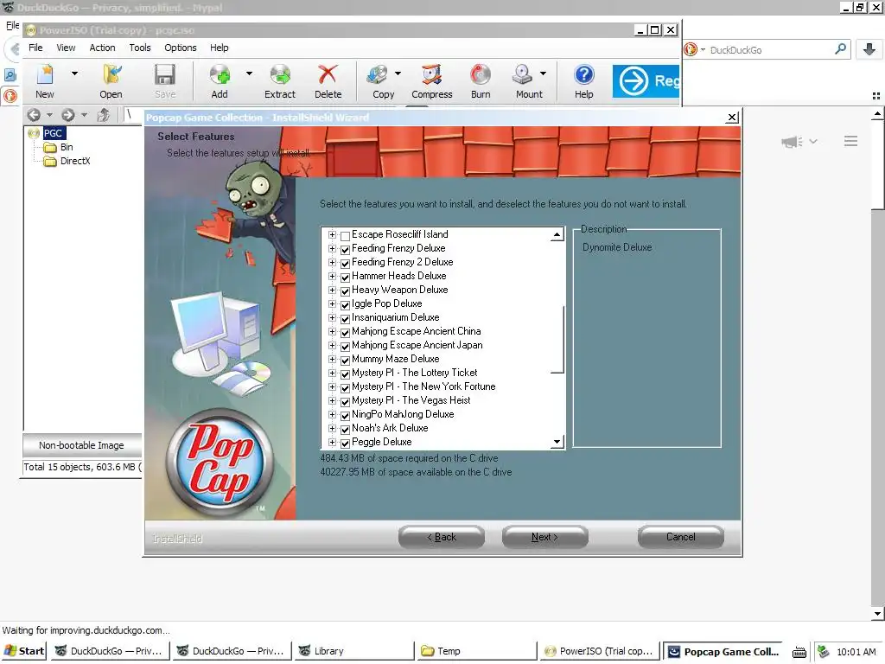The height and width of the screenshot is (664, 885).
Task: Expand the Mahjong Escape Ancient China node
Action: [333, 331]
